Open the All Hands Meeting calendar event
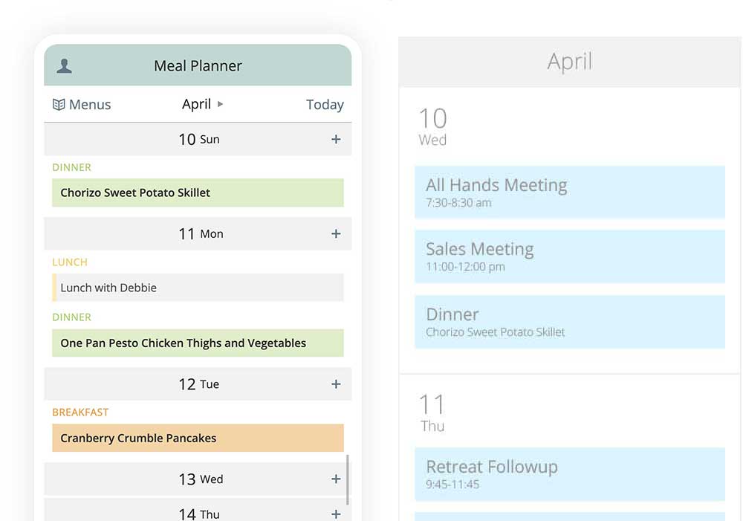The height and width of the screenshot is (521, 743). [x=570, y=192]
